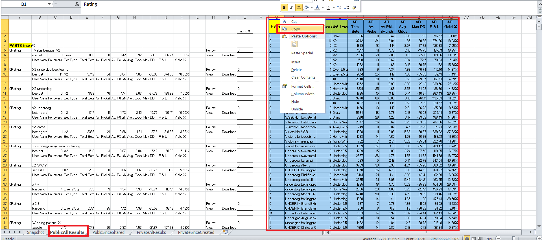Open the Font Color dropdown arrow
The width and height of the screenshot is (542, 240).
323,8
